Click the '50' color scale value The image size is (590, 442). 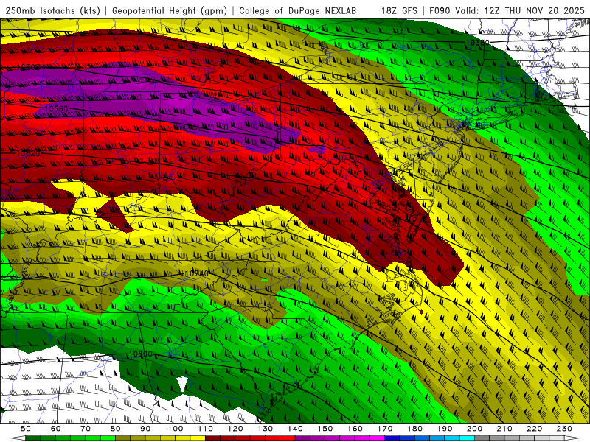click(x=26, y=429)
